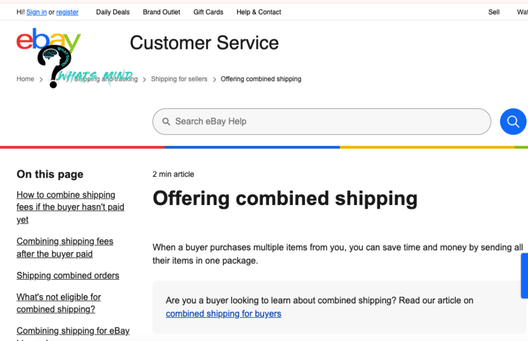The image size is (528, 341).
Task: Open Daily Deals in top navigation
Action: 113,12
